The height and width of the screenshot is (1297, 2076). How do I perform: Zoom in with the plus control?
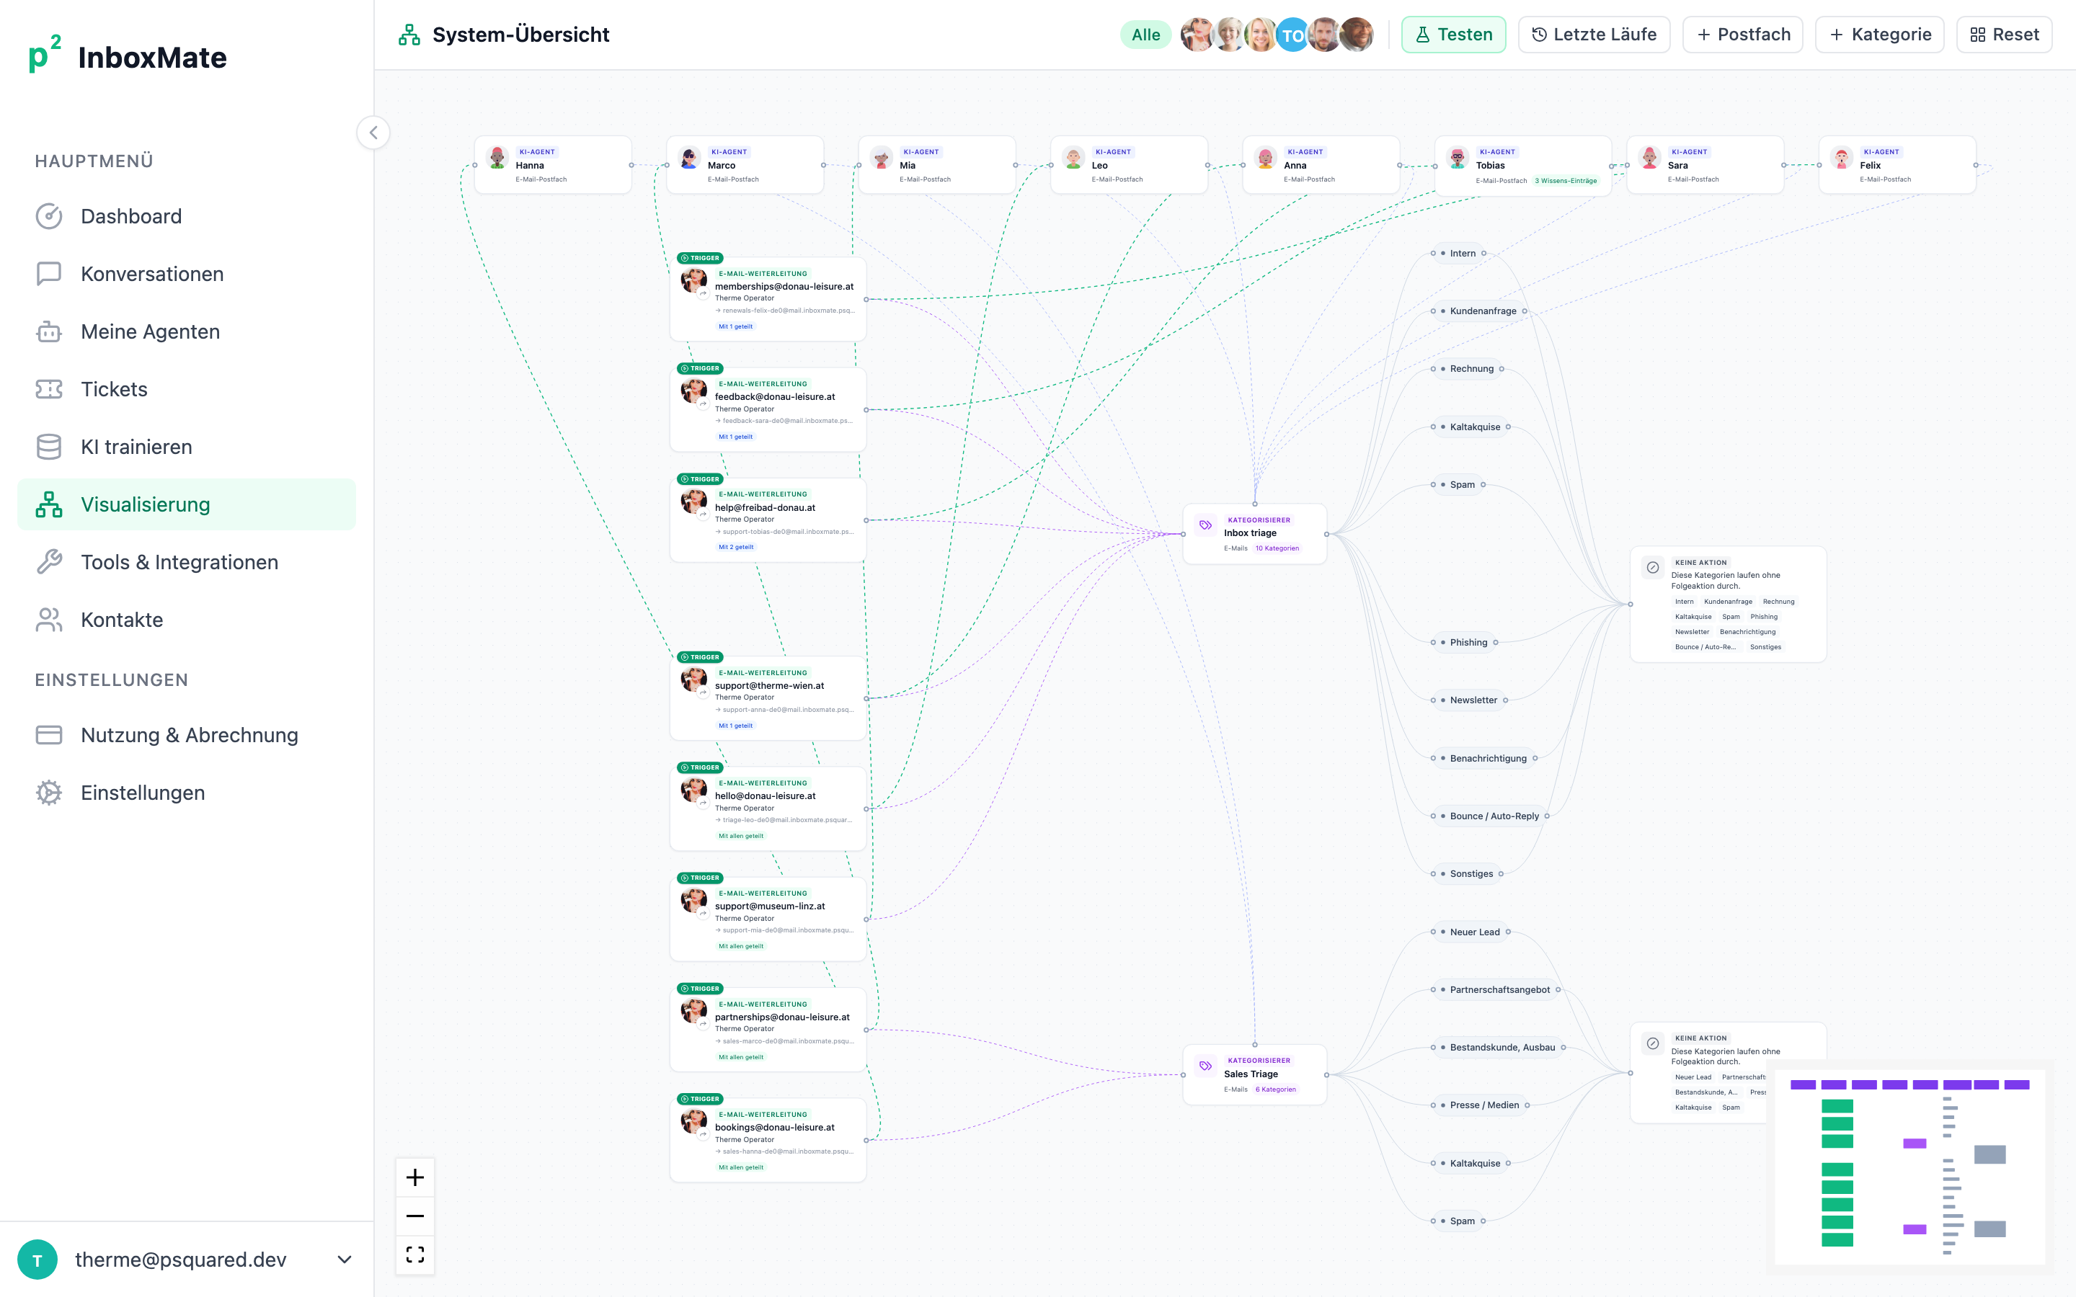415,1177
